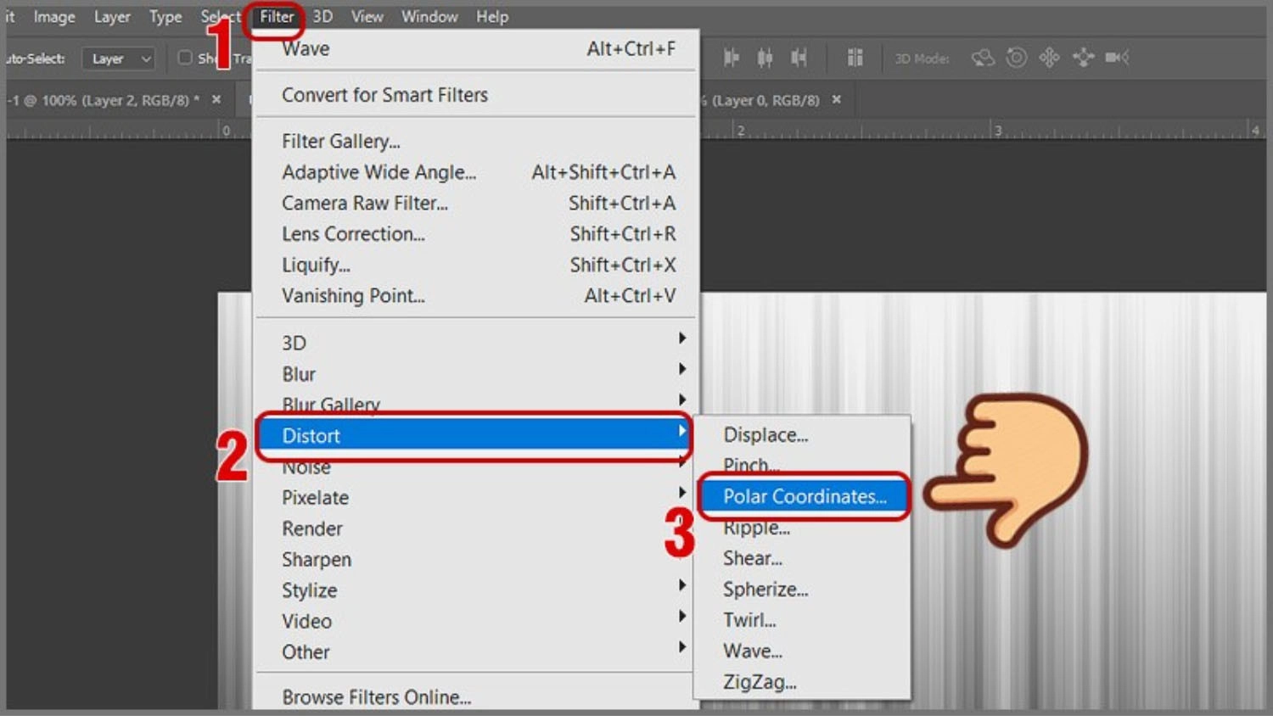Open the Help menu in menu bar

491,17
